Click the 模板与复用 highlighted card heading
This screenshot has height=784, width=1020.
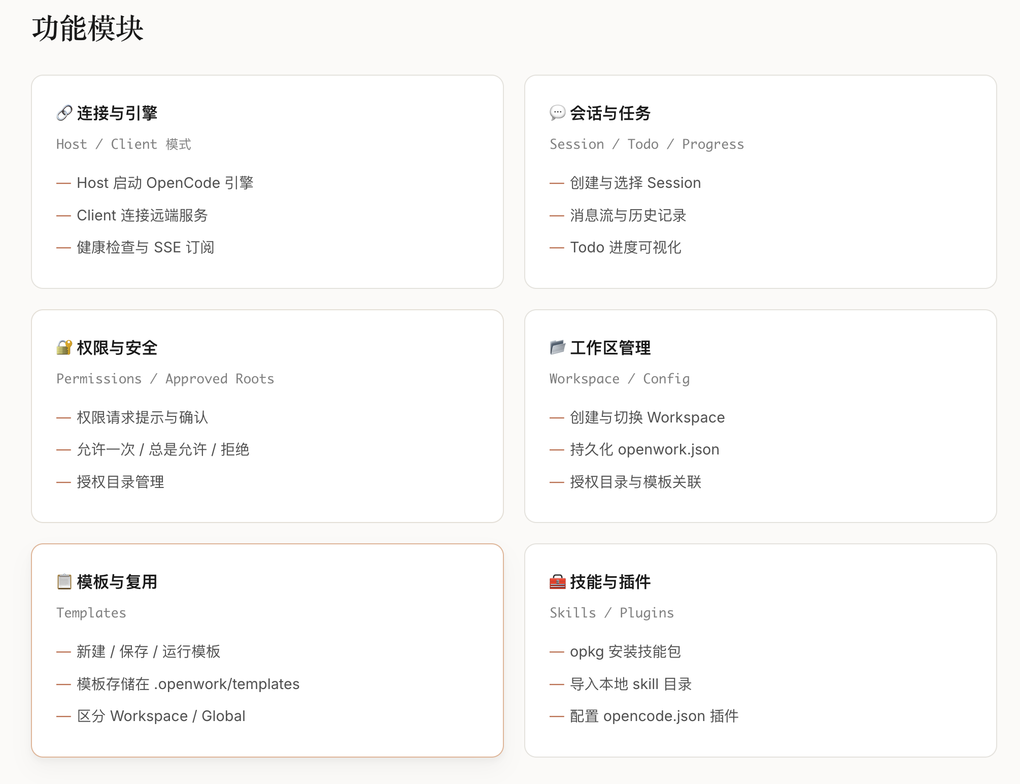point(117,581)
